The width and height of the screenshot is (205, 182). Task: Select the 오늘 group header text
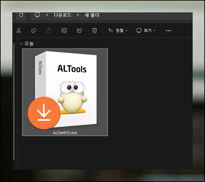pos(29,43)
